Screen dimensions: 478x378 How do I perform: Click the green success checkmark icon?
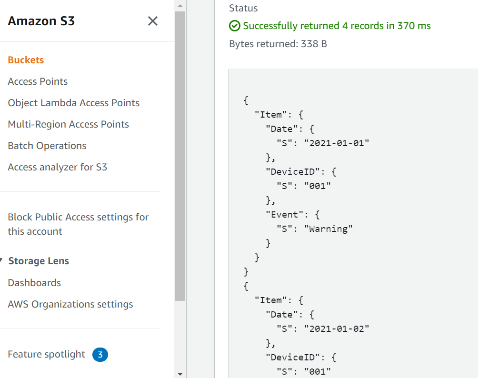click(234, 26)
